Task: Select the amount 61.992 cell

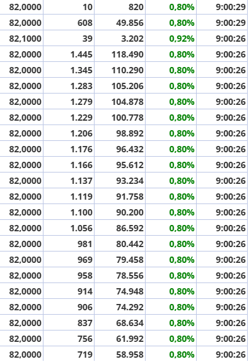Action: coord(120,339)
